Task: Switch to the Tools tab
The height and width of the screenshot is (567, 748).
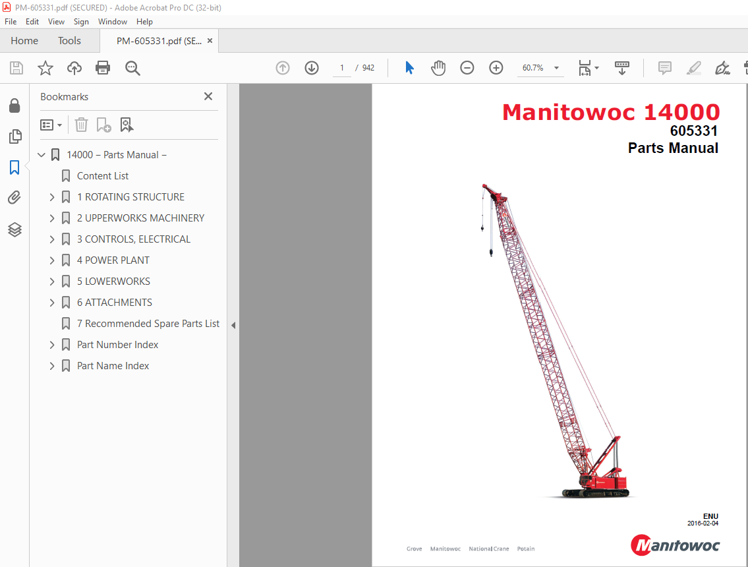Action: pos(69,41)
